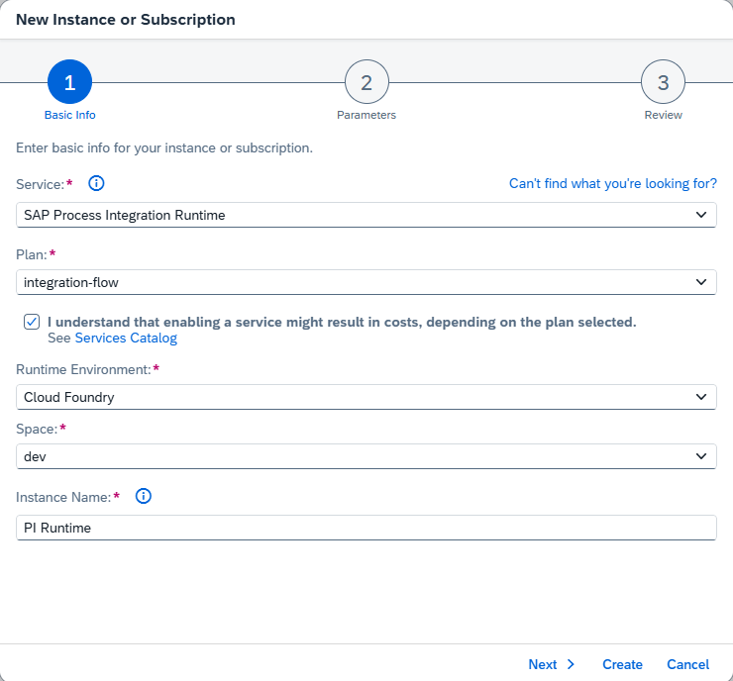733x681 pixels.
Task: Cancel the new instance dialog
Action: click(687, 664)
